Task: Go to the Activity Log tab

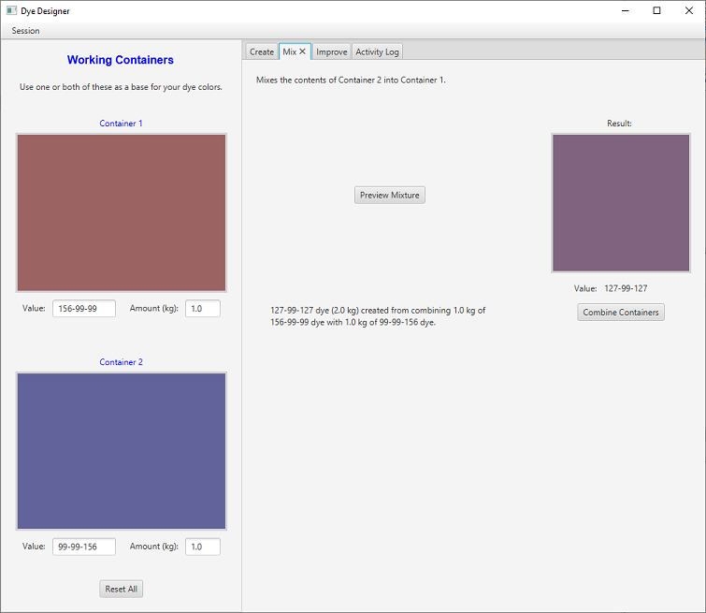Action: [x=377, y=51]
